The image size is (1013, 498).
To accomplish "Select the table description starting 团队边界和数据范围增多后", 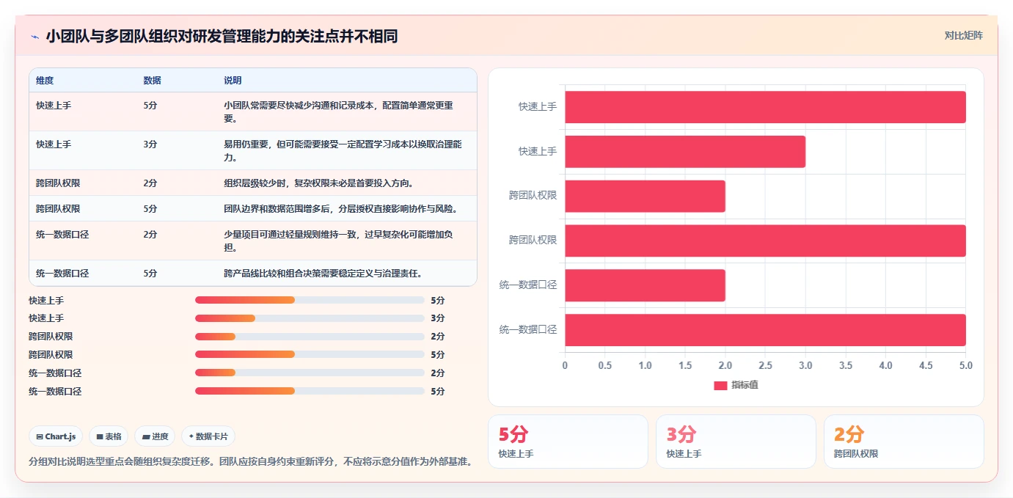I will coord(341,208).
